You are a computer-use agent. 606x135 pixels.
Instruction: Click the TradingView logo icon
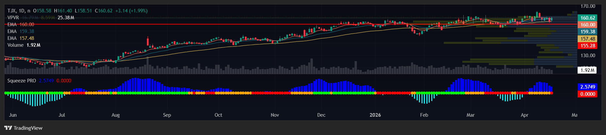click(x=8, y=128)
